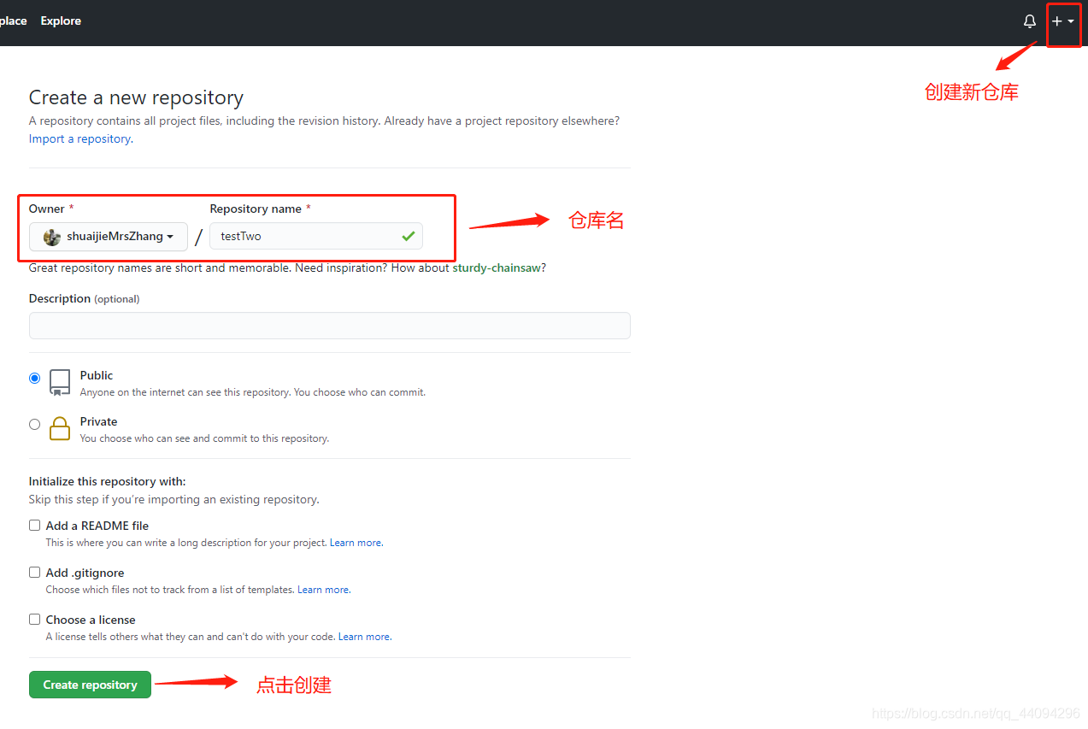Screen dimensions: 1088x729
Task: Click the Add .gitignore label text
Action: pyautogui.click(x=85, y=573)
